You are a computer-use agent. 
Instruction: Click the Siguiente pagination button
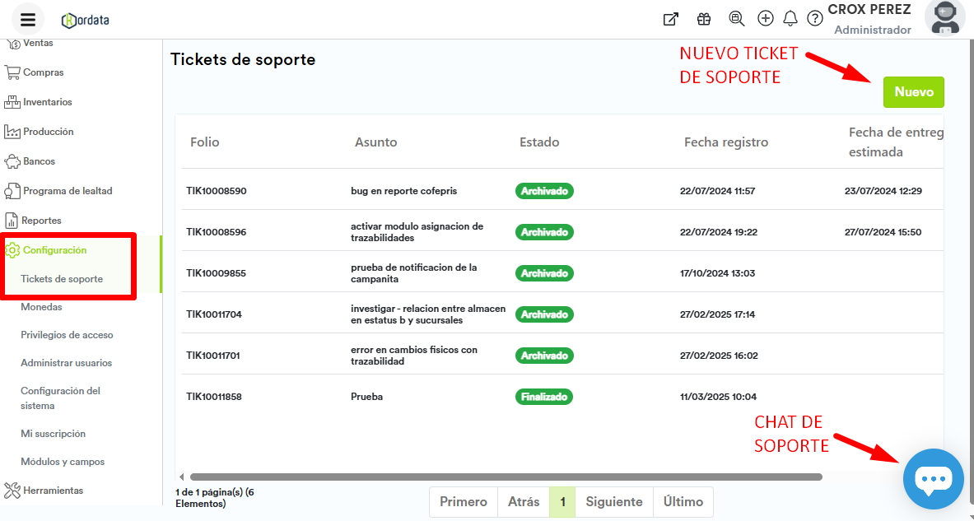pos(613,502)
